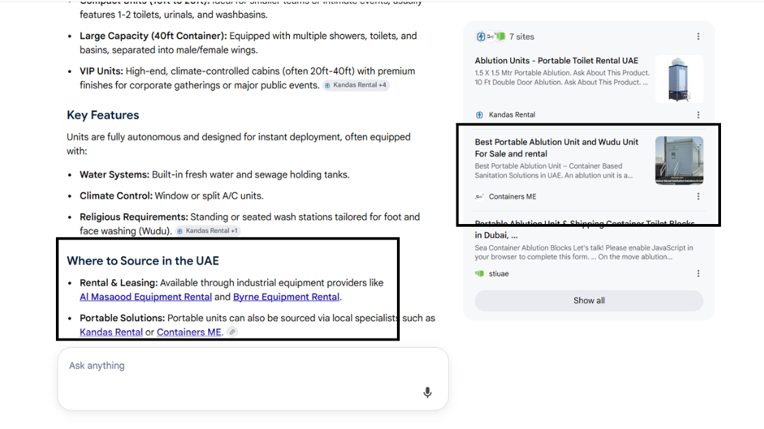Open the Containers ME link in Portable Solutions
This screenshot has width=764, height=429.
pos(189,332)
